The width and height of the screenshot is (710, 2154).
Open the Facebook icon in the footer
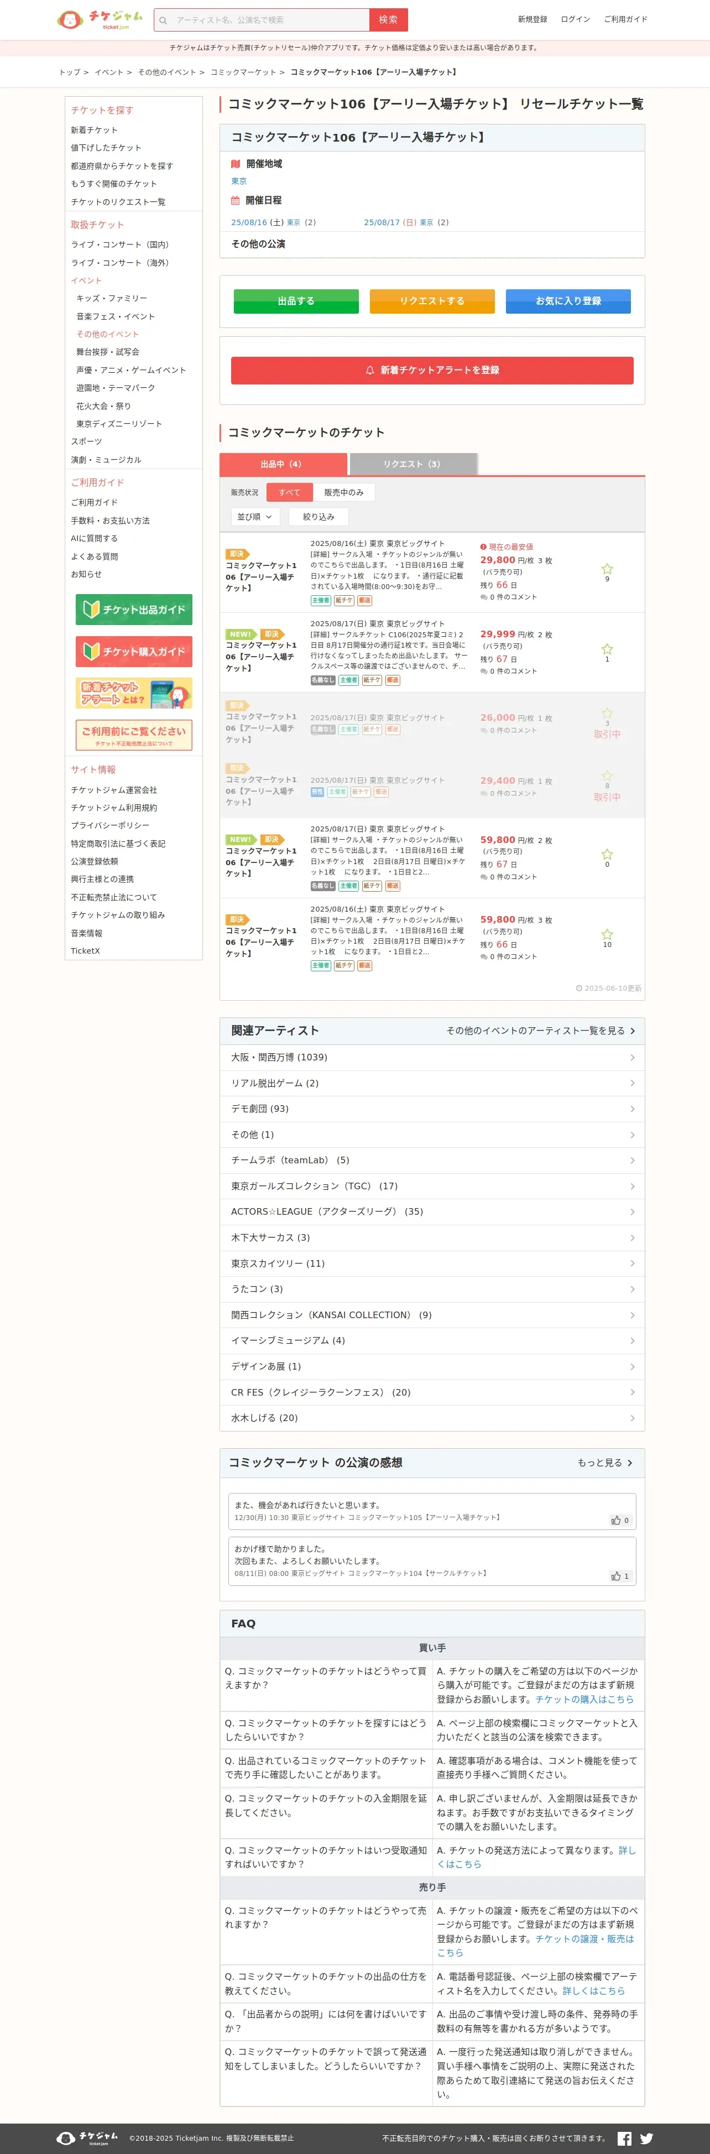click(624, 2138)
